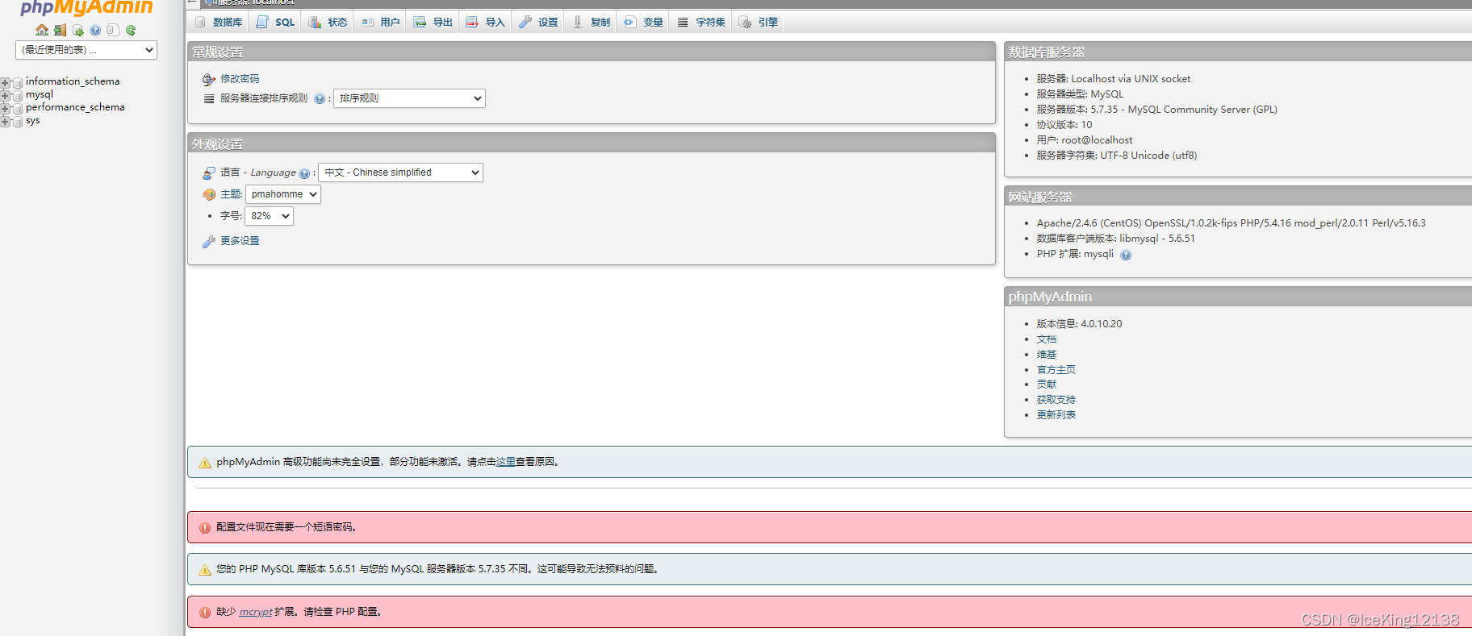Expand the mysql database node

pos(6,96)
